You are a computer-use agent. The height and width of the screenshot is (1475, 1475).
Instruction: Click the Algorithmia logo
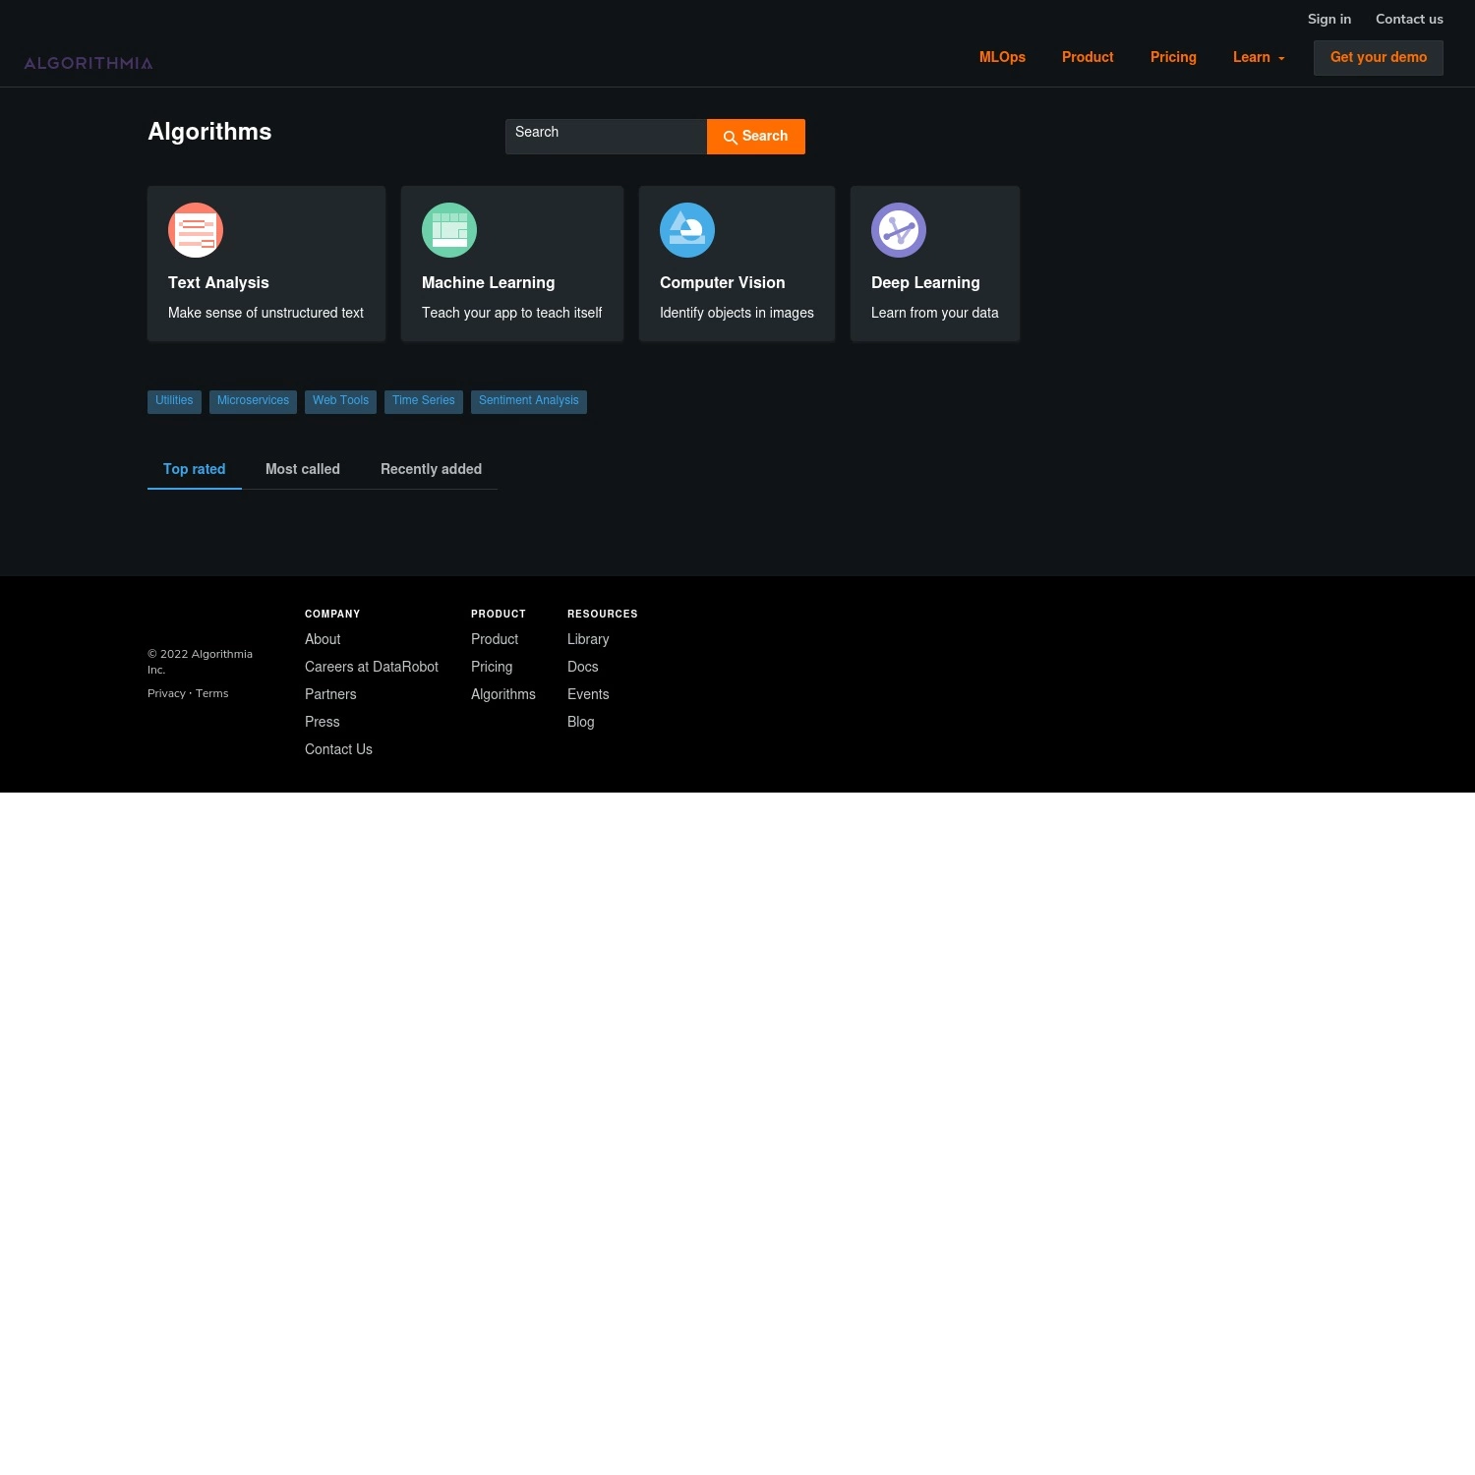(88, 64)
